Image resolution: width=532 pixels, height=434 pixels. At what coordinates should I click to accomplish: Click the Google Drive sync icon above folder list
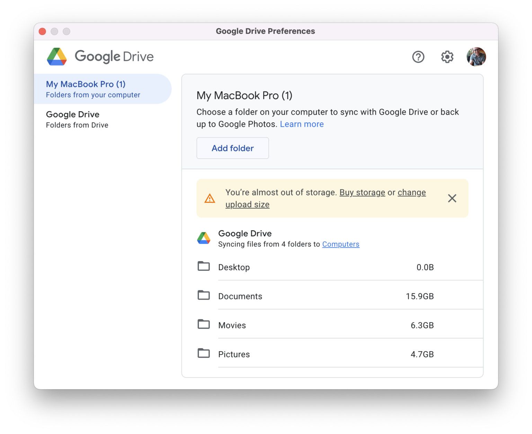click(x=204, y=238)
